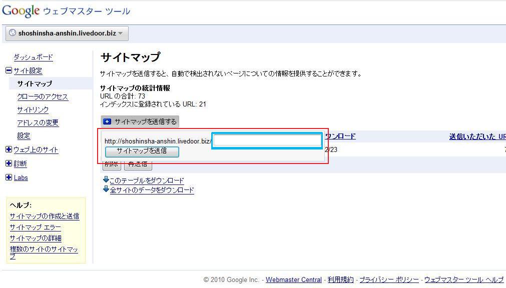This screenshot has width=506, height=288.
Task: Open help link サイトマップ エラー
Action: (35, 227)
